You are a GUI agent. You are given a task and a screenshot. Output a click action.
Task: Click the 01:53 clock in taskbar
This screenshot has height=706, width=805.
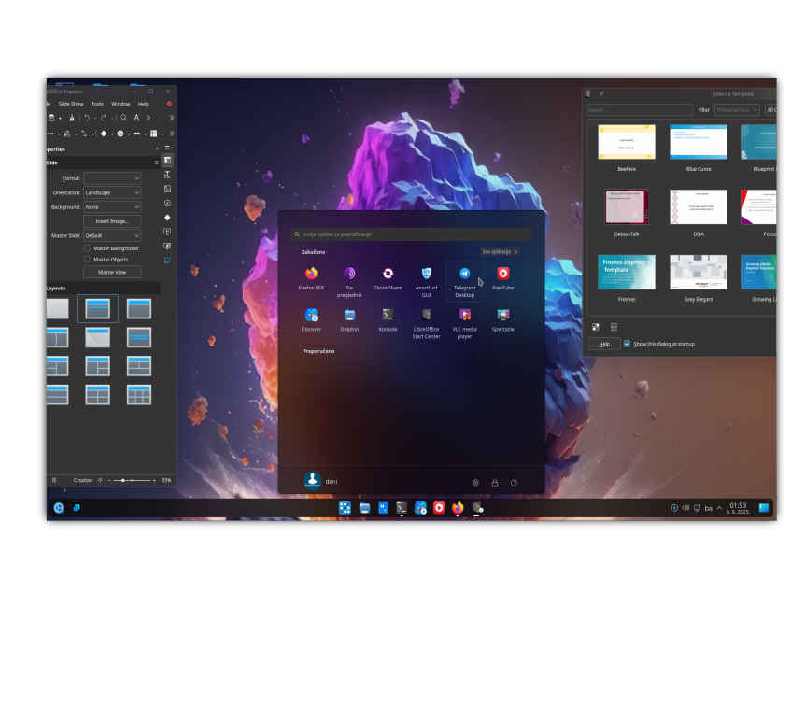pyautogui.click(x=739, y=508)
